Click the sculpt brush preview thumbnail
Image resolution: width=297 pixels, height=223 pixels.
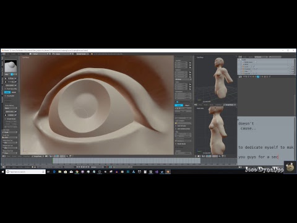click(x=11, y=66)
